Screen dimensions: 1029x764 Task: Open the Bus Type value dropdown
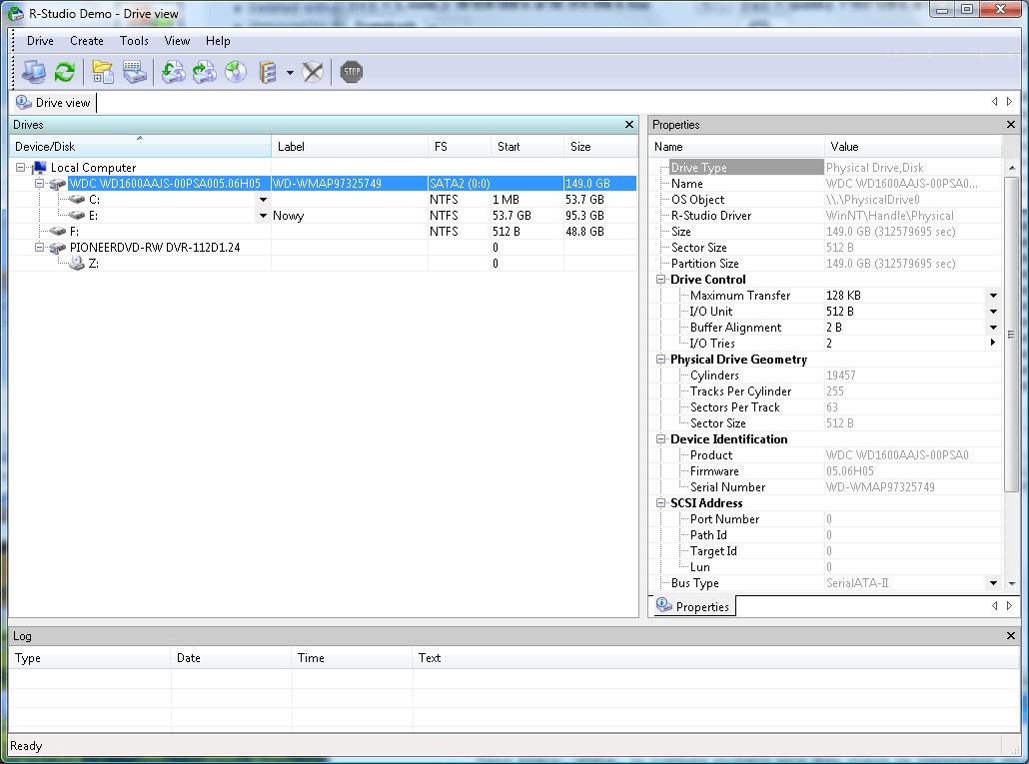point(993,583)
